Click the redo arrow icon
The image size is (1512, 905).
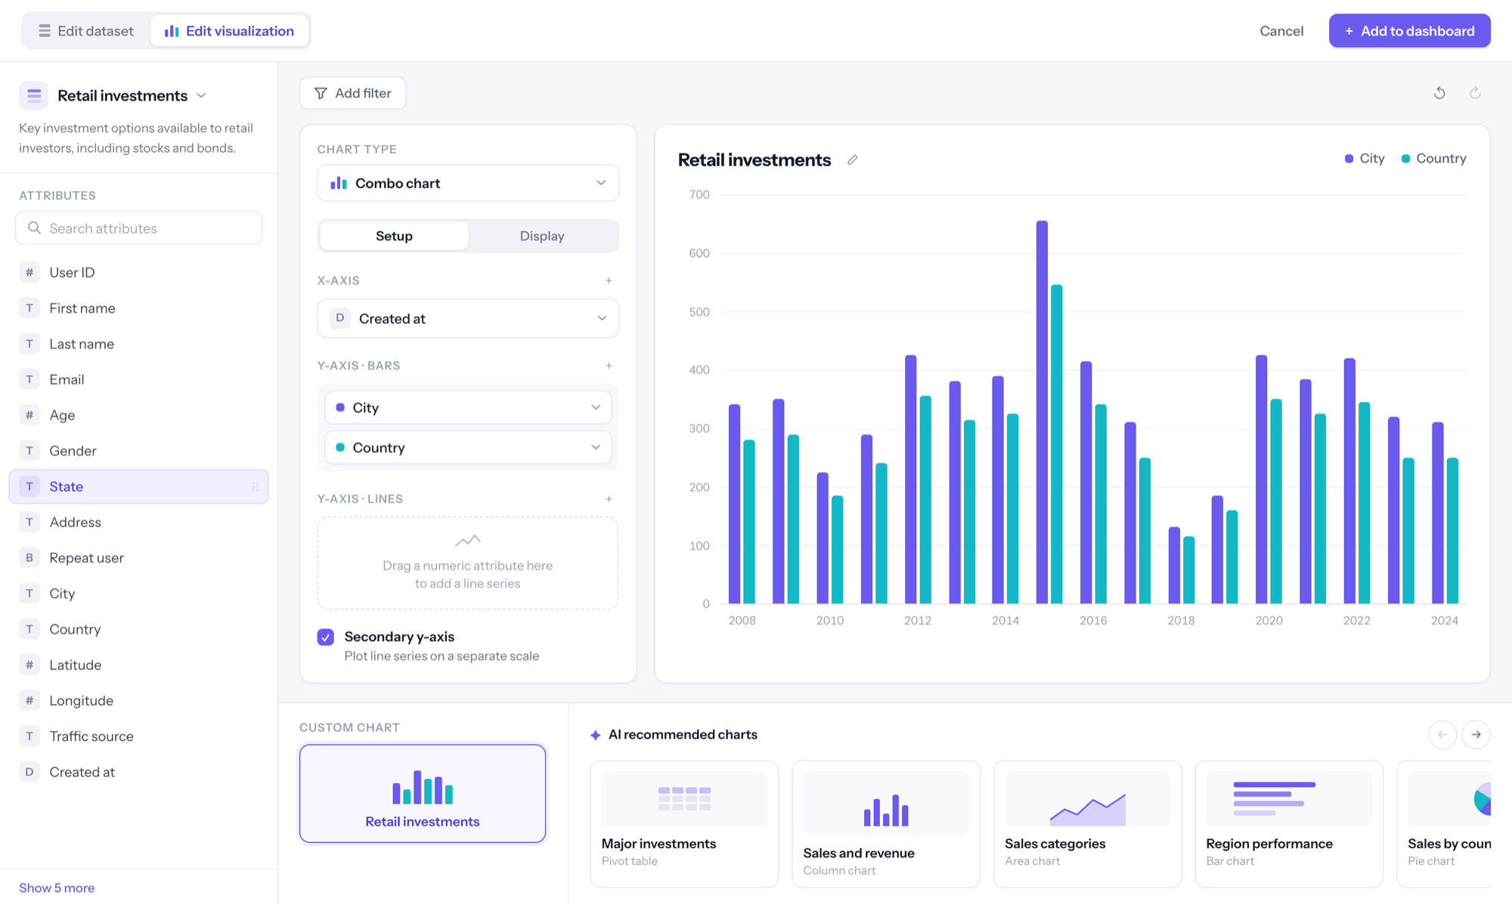[x=1475, y=93]
